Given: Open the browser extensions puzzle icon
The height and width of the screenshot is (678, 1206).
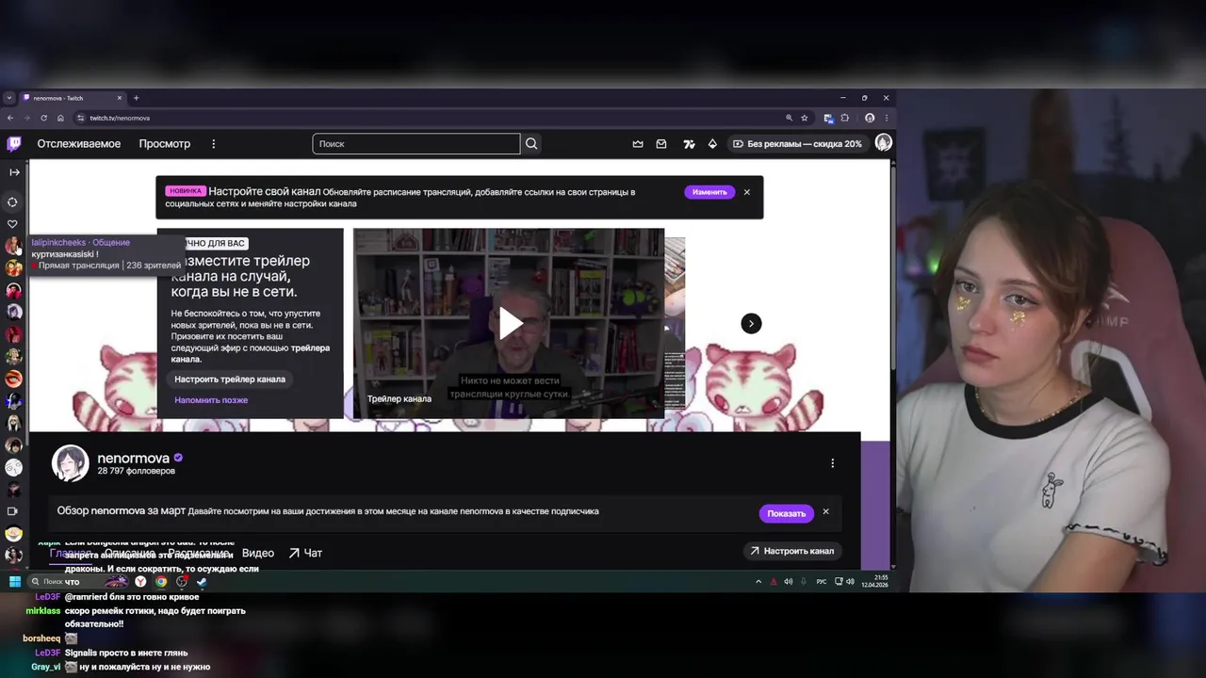Looking at the screenshot, I should pyautogui.click(x=845, y=118).
